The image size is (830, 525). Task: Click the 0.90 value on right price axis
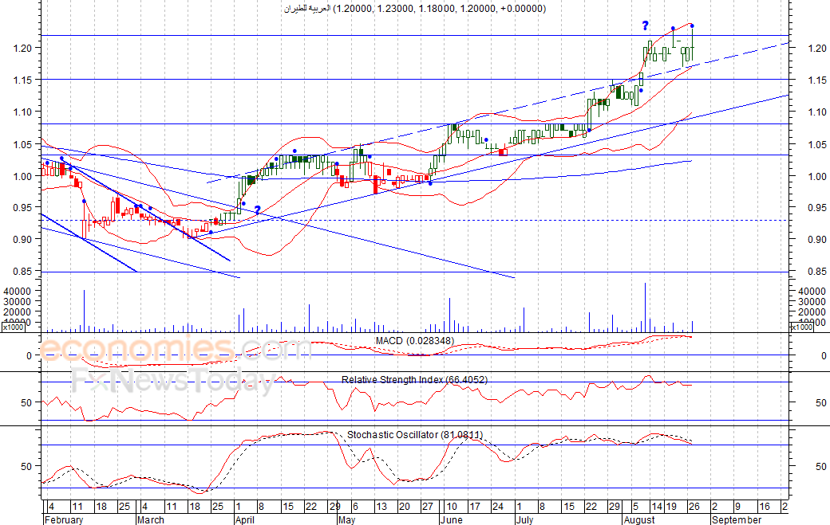click(x=817, y=239)
